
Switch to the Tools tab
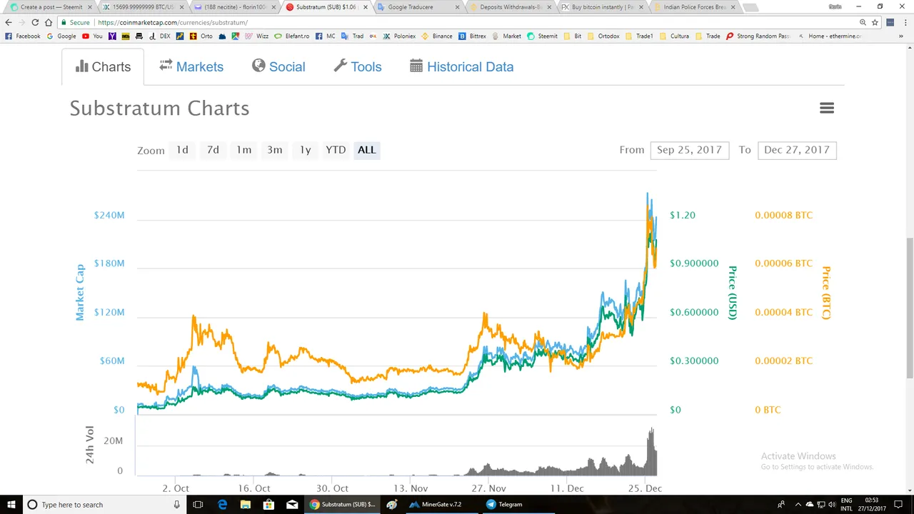[x=358, y=67]
